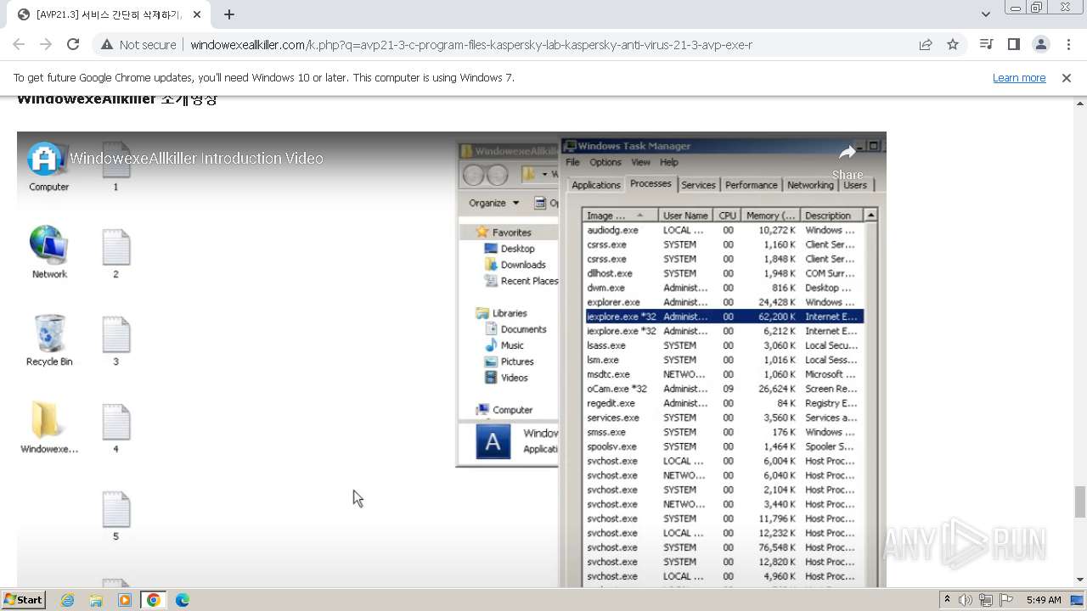Select the Recycle Bin desktop icon
Viewport: 1087px width, 611px height.
click(49, 340)
